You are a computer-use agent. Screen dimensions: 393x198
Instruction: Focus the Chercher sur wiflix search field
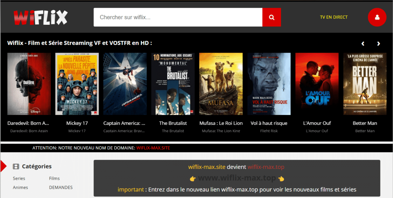(178, 17)
